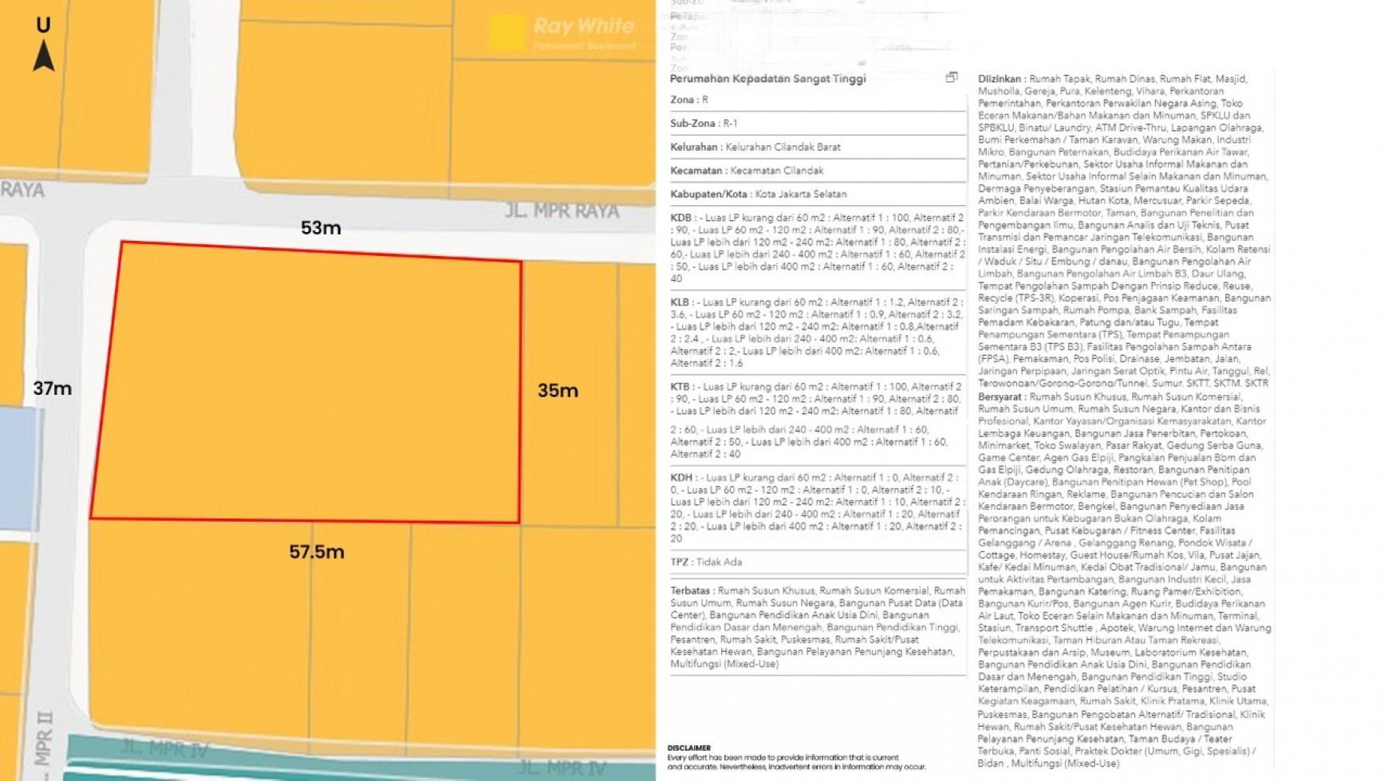Select the Perumahan Kepadatan Sangat Tinggi heading
Viewport: 1388px width, 781px height.
coord(767,78)
